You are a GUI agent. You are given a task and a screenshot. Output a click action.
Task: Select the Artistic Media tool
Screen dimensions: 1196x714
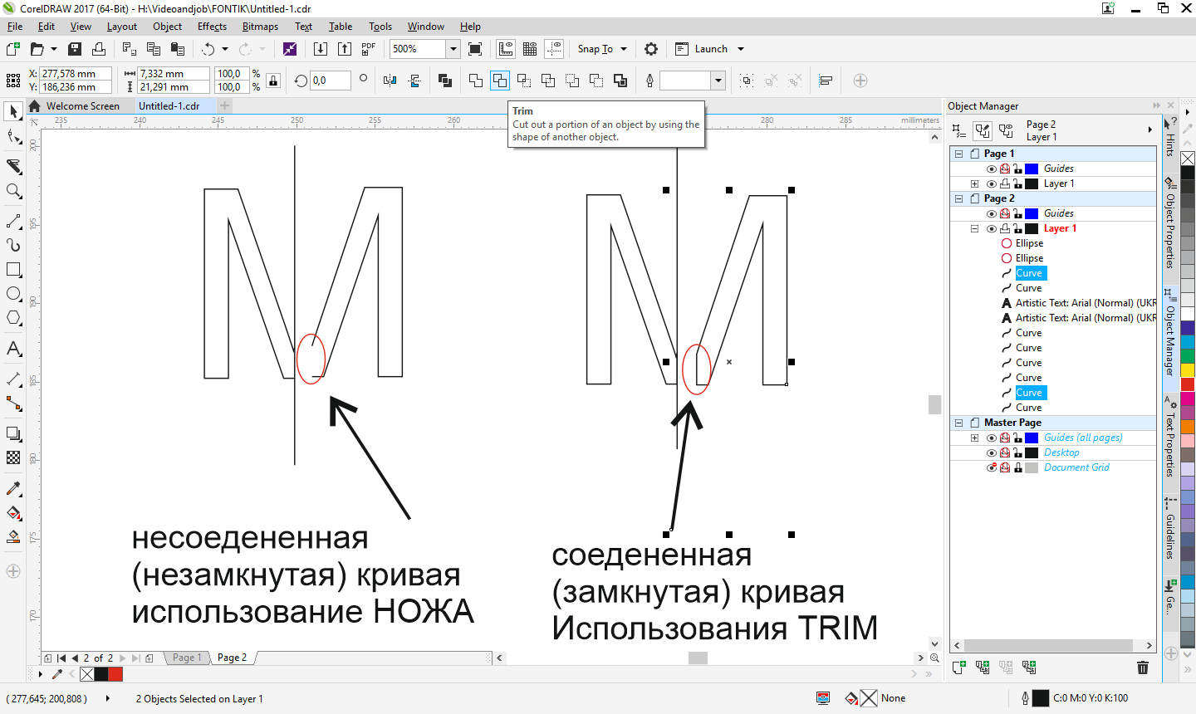(x=13, y=245)
